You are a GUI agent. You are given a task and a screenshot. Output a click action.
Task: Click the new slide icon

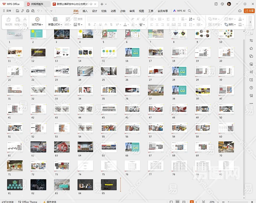click(x=55, y=19)
